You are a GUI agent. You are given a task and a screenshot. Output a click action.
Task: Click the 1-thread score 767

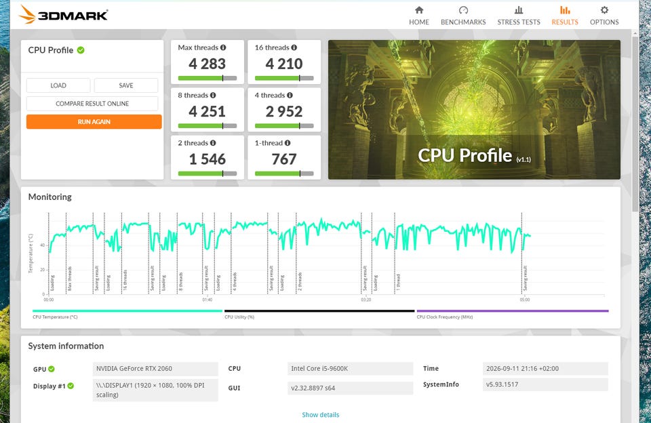click(284, 159)
